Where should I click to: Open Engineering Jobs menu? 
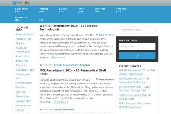pos(22,19)
